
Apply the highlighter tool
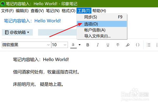tap(127, 45)
